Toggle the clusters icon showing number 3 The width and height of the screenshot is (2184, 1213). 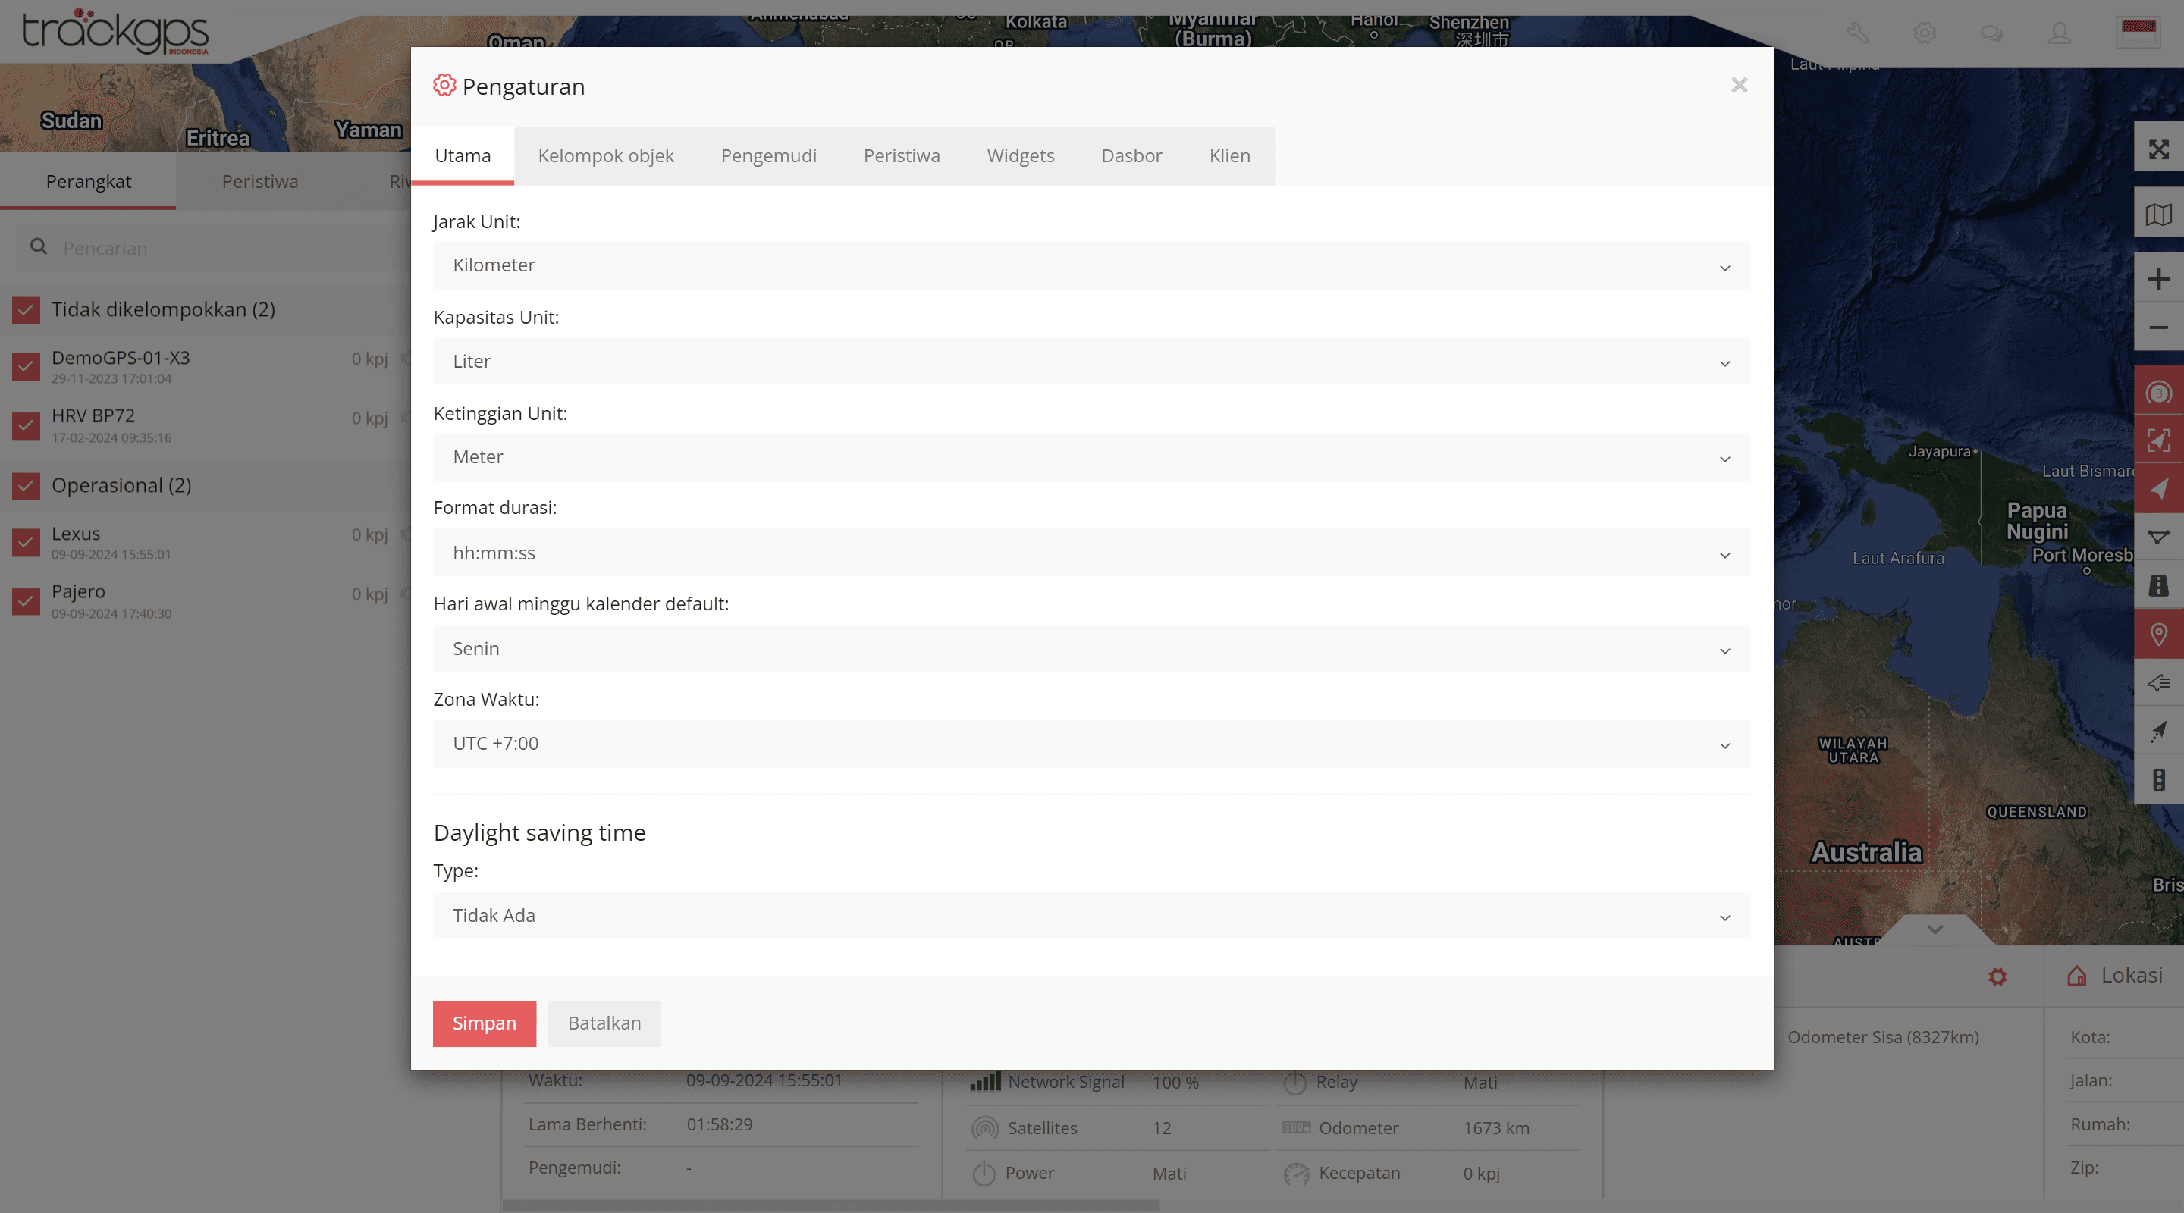tap(2158, 393)
